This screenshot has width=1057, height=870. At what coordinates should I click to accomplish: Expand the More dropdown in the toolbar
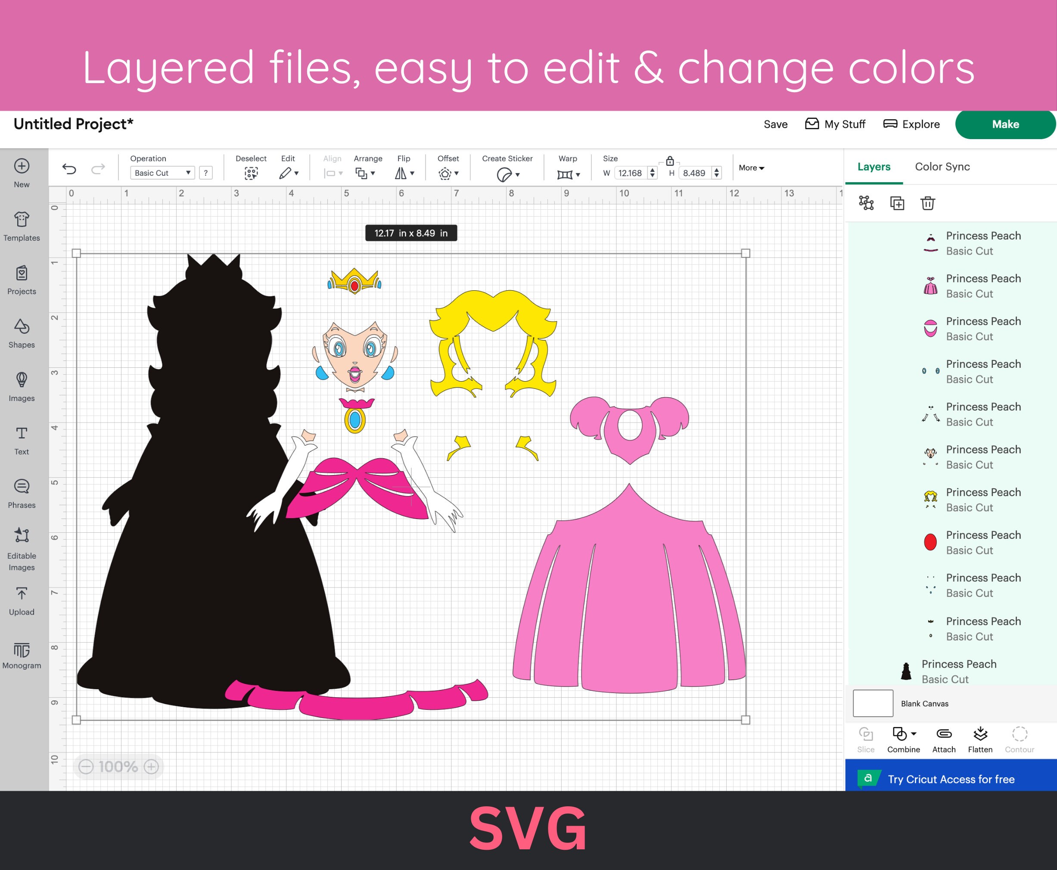[751, 168]
